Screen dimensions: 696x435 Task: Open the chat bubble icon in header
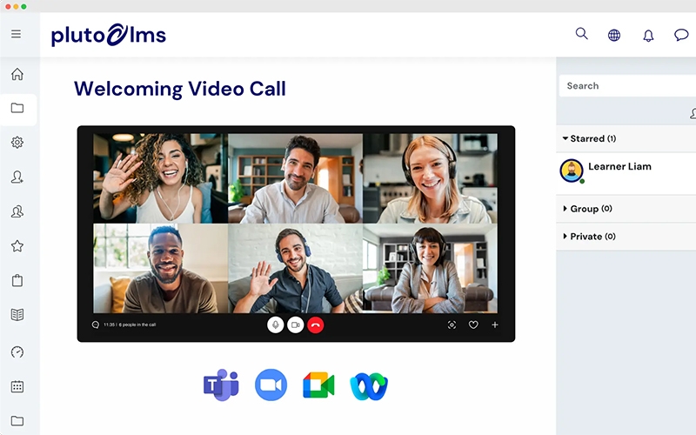pyautogui.click(x=681, y=35)
